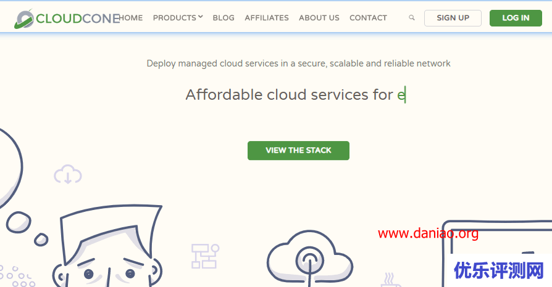Image resolution: width=552 pixels, height=287 pixels.
Task: Open the ABOUT US page
Action: tap(319, 18)
